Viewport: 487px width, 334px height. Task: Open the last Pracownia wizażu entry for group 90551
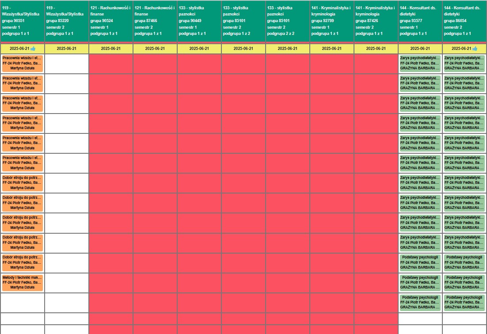(23, 163)
